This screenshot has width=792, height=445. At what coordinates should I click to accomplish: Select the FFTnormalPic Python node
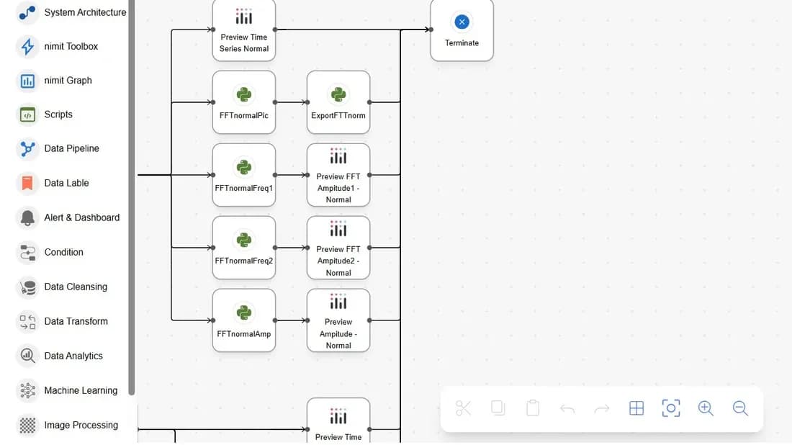point(244,102)
